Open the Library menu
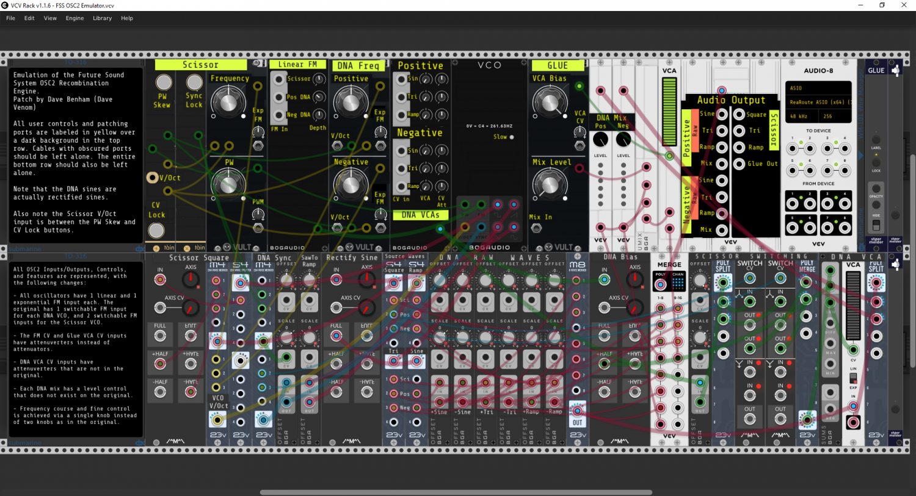Image resolution: width=916 pixels, height=496 pixels. coord(103,18)
